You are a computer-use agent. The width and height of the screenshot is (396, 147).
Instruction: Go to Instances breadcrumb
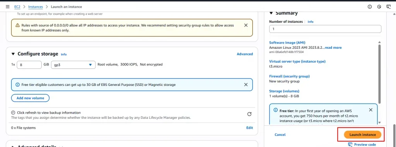click(36, 7)
